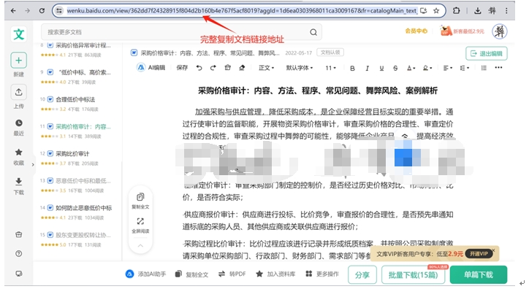Toggle underline formatting U
This screenshot has width=529, height=289.
[381, 69]
